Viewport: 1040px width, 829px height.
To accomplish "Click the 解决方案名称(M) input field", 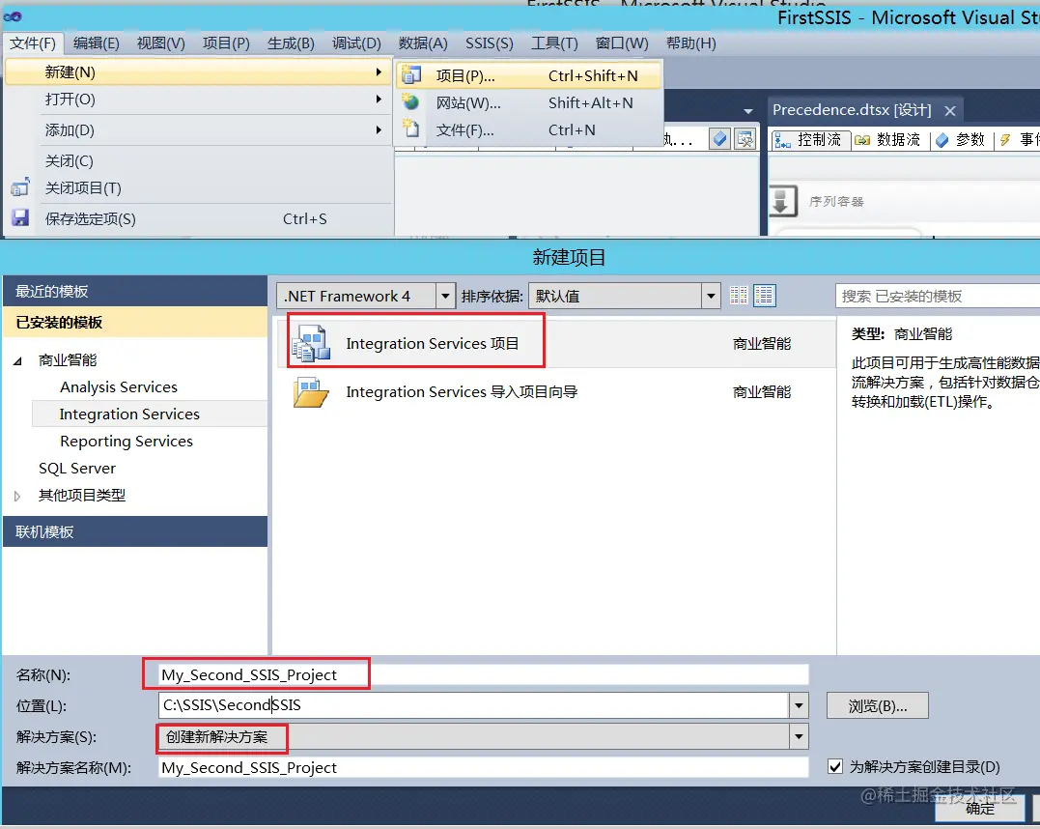I will coord(483,768).
